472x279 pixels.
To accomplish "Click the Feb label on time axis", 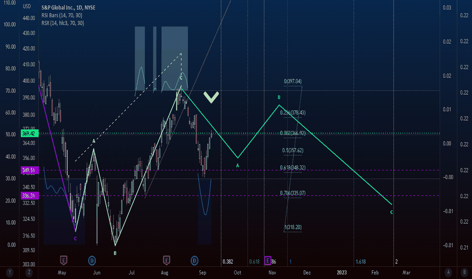I will click(x=375, y=273).
